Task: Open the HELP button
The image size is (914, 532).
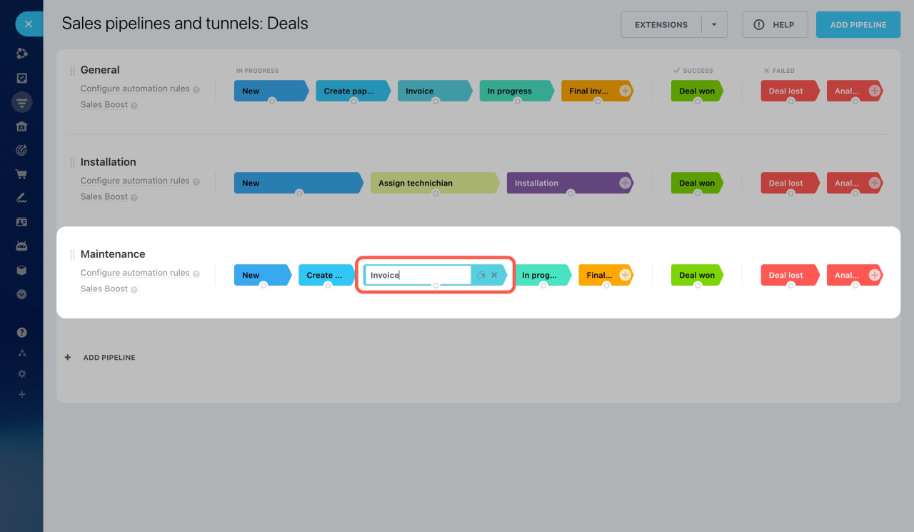Action: [x=775, y=24]
